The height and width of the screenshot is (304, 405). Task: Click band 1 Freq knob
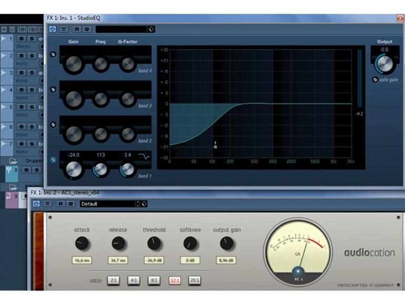click(x=101, y=169)
